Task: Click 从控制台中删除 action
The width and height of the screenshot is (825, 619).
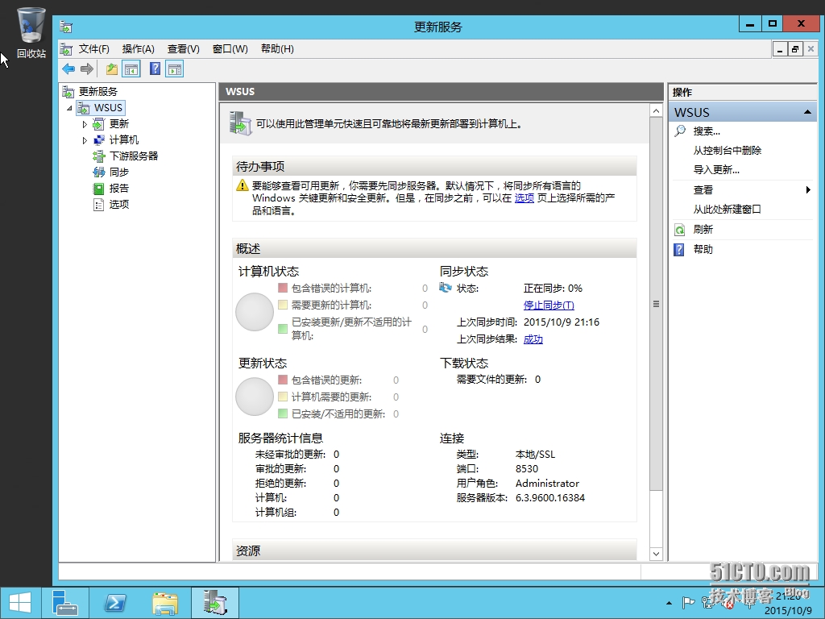Action: click(x=728, y=151)
